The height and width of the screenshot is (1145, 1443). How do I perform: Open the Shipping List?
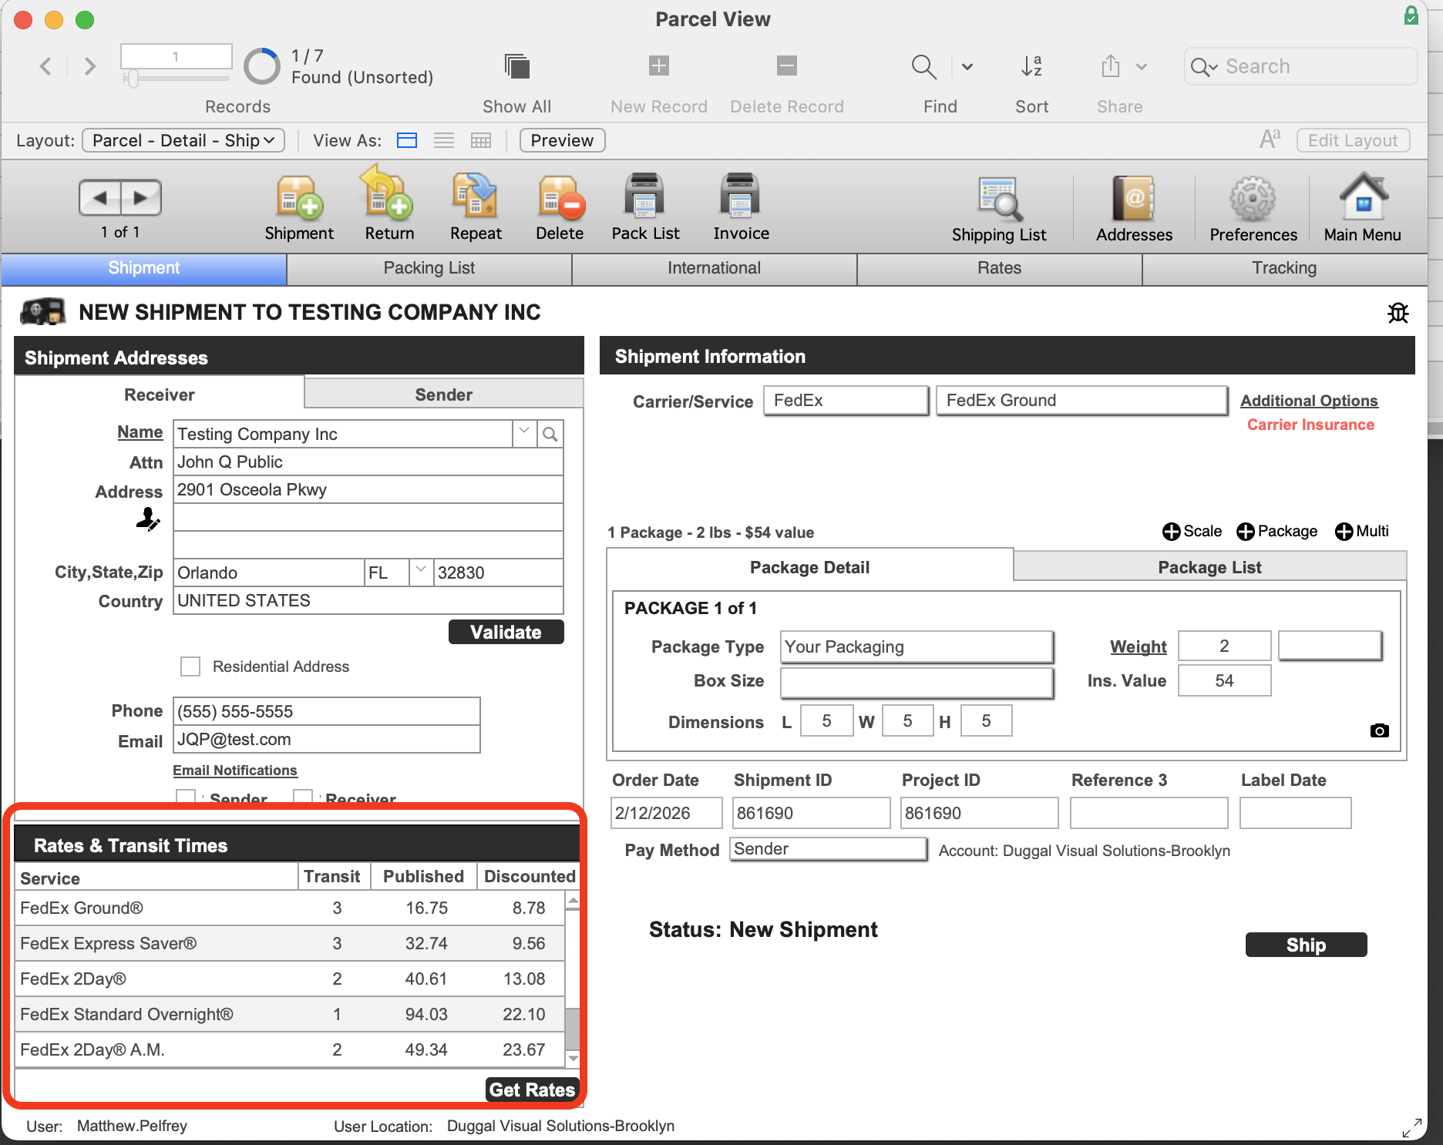click(x=998, y=204)
